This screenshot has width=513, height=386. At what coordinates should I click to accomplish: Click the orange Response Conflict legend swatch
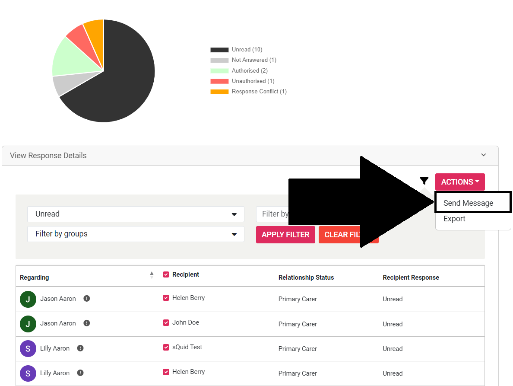219,92
